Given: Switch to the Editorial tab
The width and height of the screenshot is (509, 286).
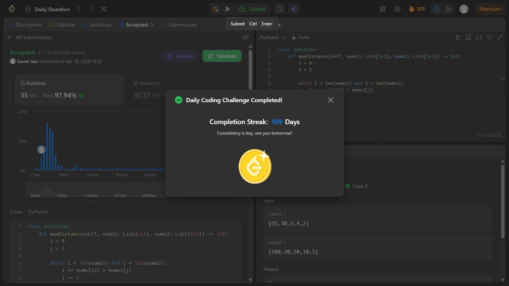Looking at the screenshot, I should click(x=62, y=25).
